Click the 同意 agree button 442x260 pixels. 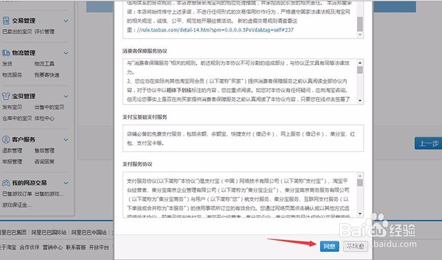pyautogui.click(x=329, y=247)
